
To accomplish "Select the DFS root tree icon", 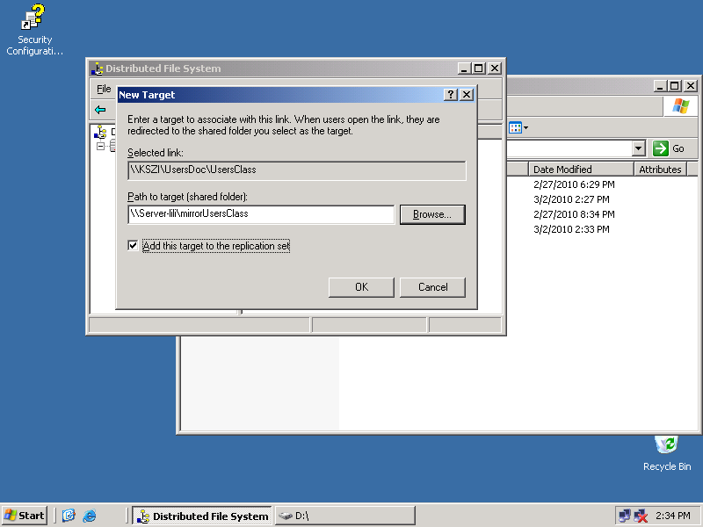I will [x=100, y=132].
